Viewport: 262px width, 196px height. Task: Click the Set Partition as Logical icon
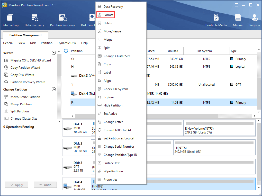click(x=100, y=138)
